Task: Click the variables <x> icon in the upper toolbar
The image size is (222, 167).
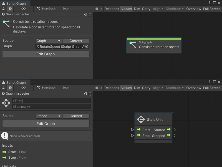Action: click(x=24, y=9)
